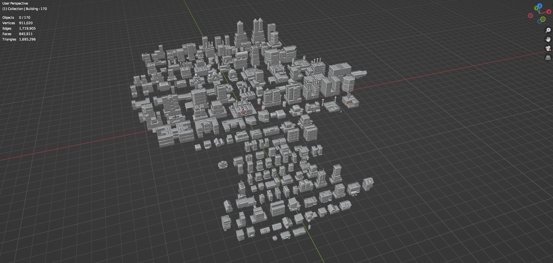
Task: Click the green Y axis gizmo ball
Action: tap(536, 8)
